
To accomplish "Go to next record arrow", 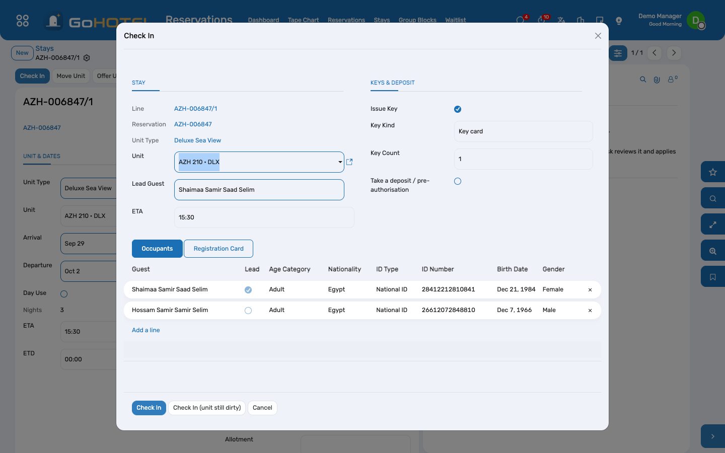I will pyautogui.click(x=674, y=53).
